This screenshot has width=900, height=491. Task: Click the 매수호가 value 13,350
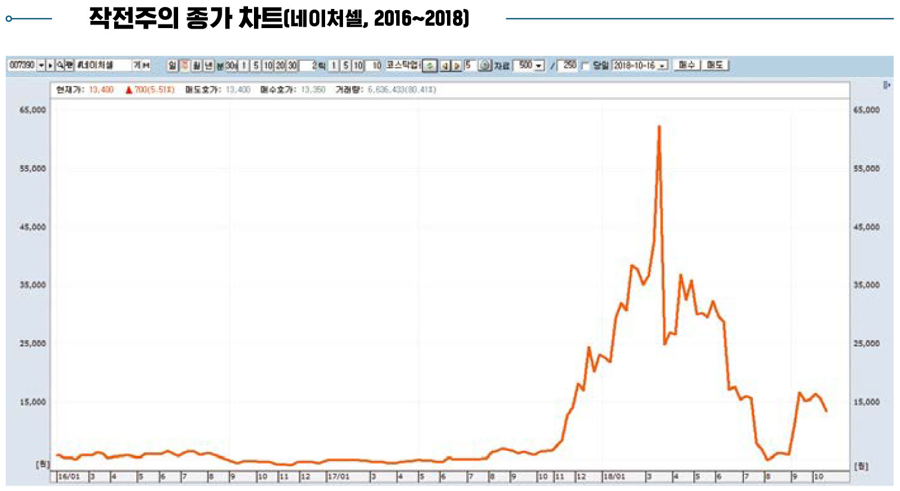[313, 90]
